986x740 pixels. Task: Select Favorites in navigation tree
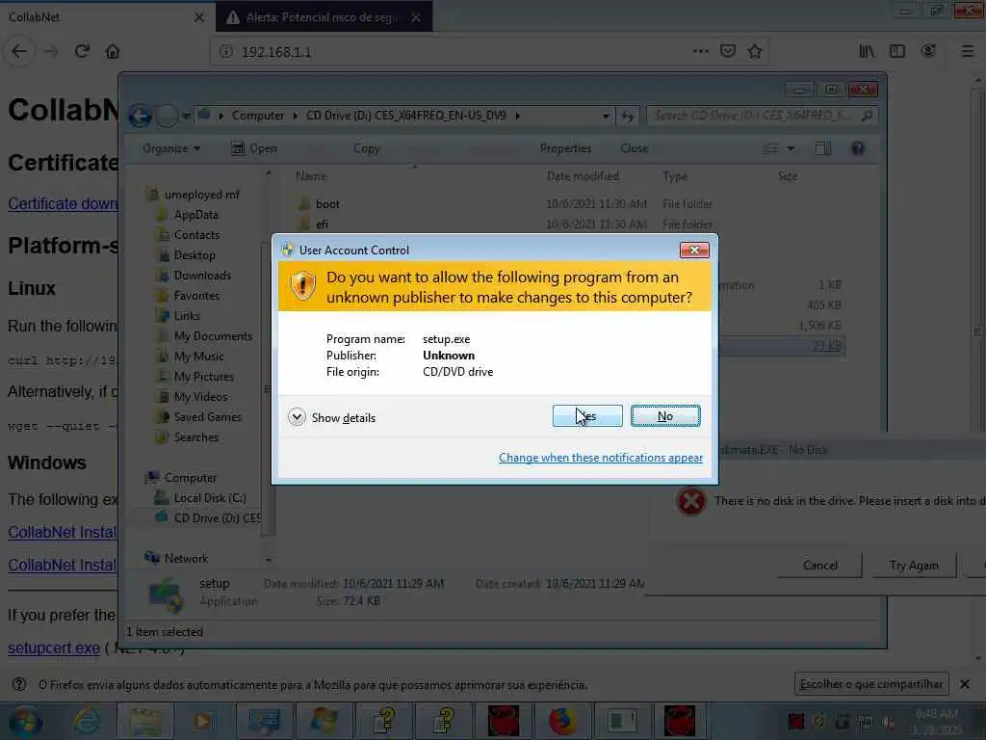tap(196, 295)
